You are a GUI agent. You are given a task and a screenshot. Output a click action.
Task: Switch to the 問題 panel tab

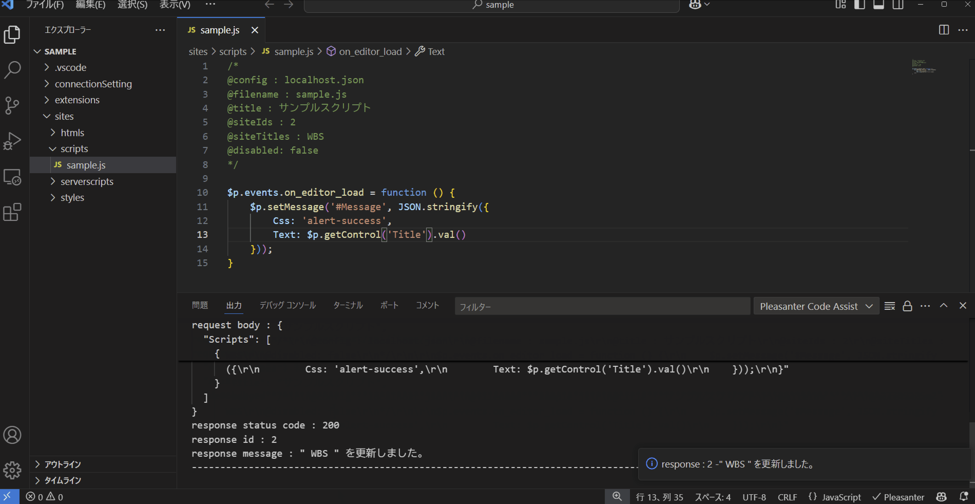(x=200, y=305)
